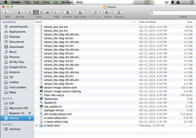Open the File menu

pos(27,2)
